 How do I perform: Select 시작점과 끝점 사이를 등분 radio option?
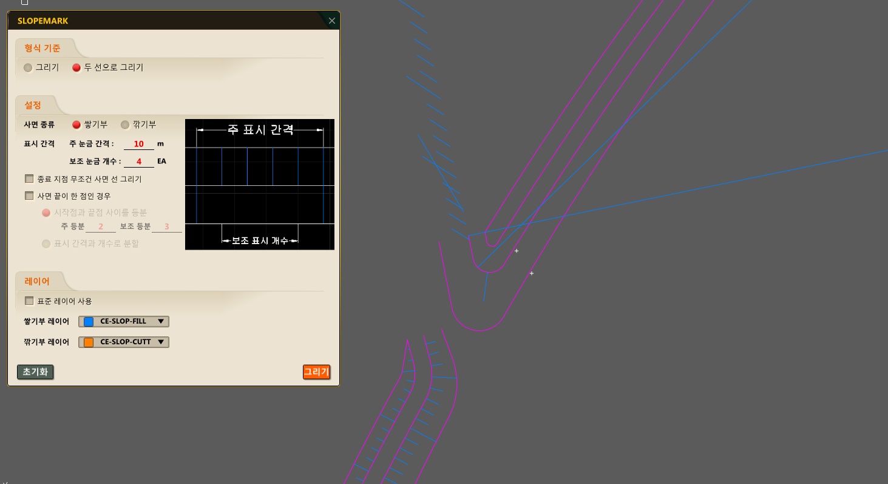[46, 213]
